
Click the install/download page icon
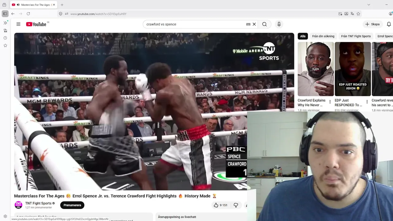346,14
